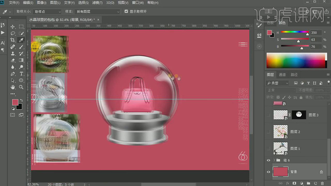Select the Eyedropper tool in toolbox

pyautogui.click(x=21, y=40)
